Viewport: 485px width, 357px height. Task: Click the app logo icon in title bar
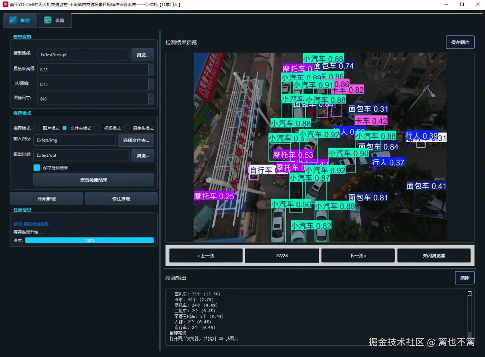[x=5, y=4]
